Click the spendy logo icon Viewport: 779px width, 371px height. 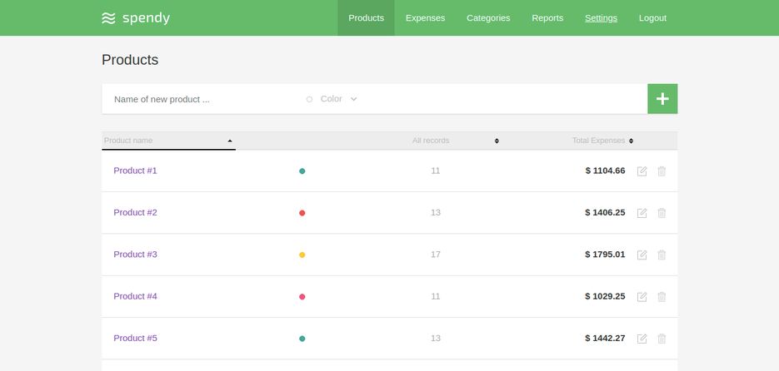click(x=108, y=18)
